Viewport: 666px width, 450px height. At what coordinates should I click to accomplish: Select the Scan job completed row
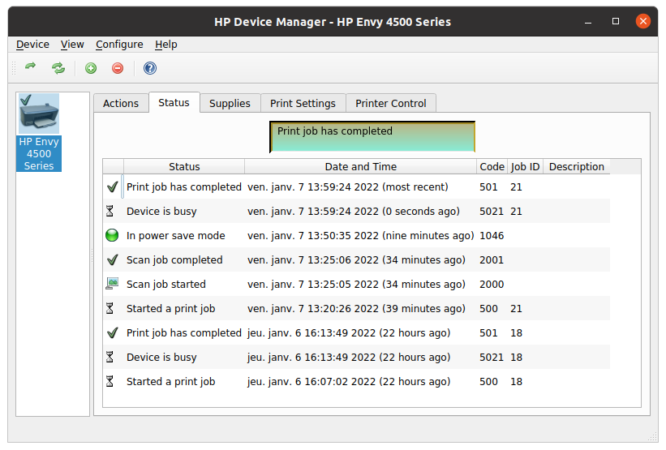tap(174, 260)
